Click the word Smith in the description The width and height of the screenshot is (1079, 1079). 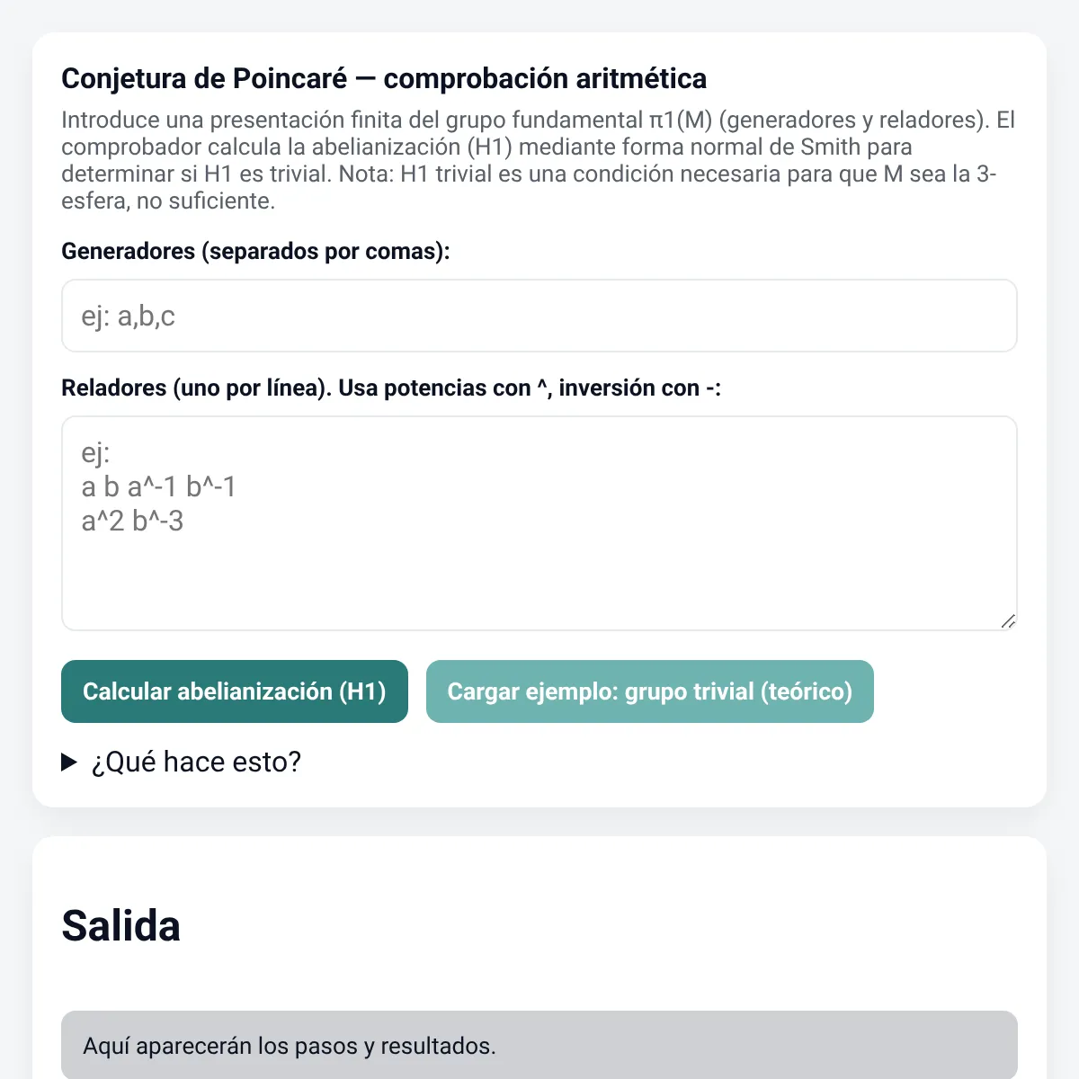coord(831,147)
